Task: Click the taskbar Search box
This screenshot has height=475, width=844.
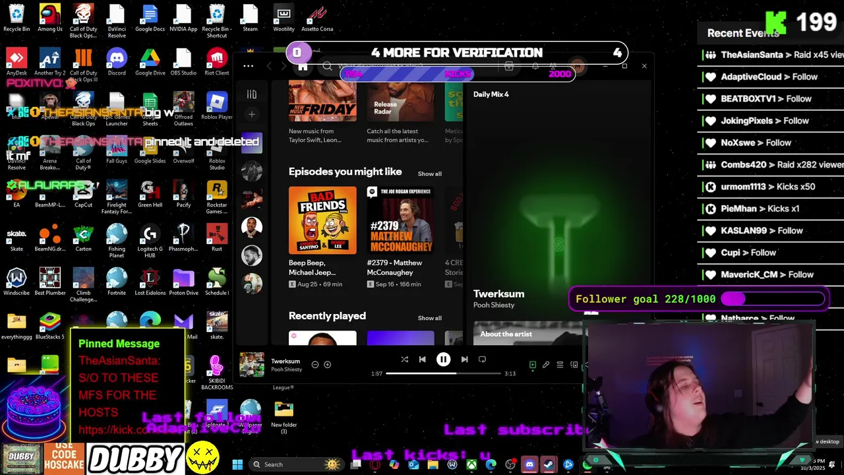Action: 297,464
